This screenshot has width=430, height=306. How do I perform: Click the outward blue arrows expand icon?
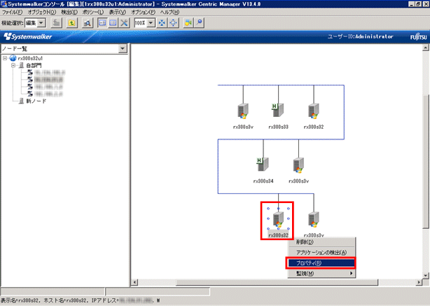coord(173,23)
